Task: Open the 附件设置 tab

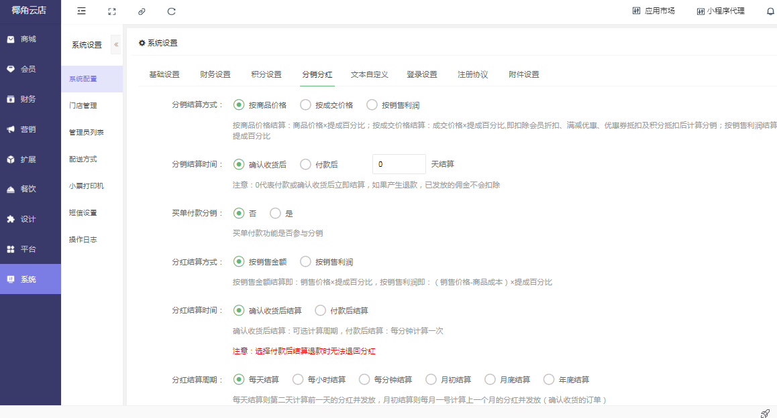Action: pyautogui.click(x=524, y=75)
